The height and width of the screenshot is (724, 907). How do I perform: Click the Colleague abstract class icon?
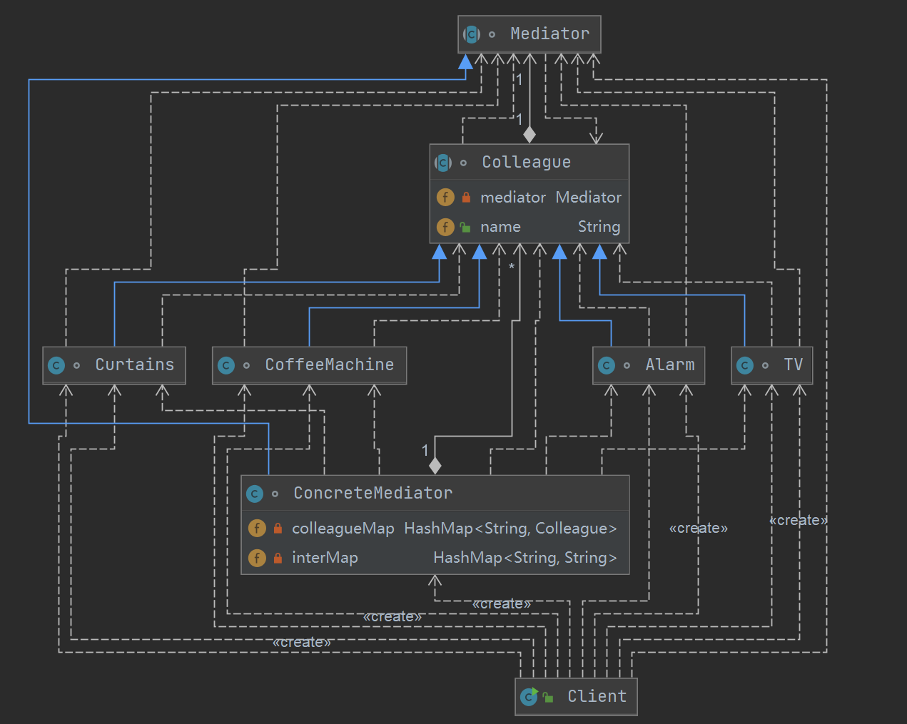click(x=443, y=163)
